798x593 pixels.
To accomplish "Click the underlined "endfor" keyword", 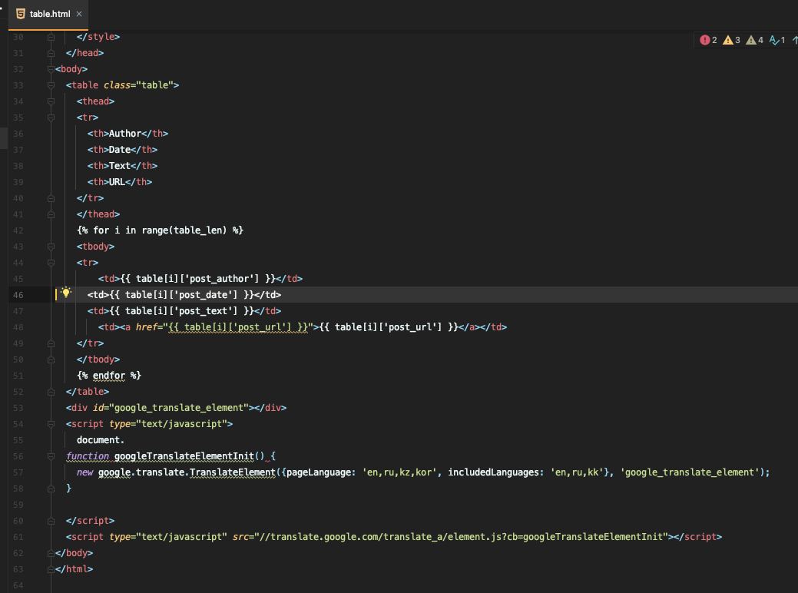I will 109,375.
